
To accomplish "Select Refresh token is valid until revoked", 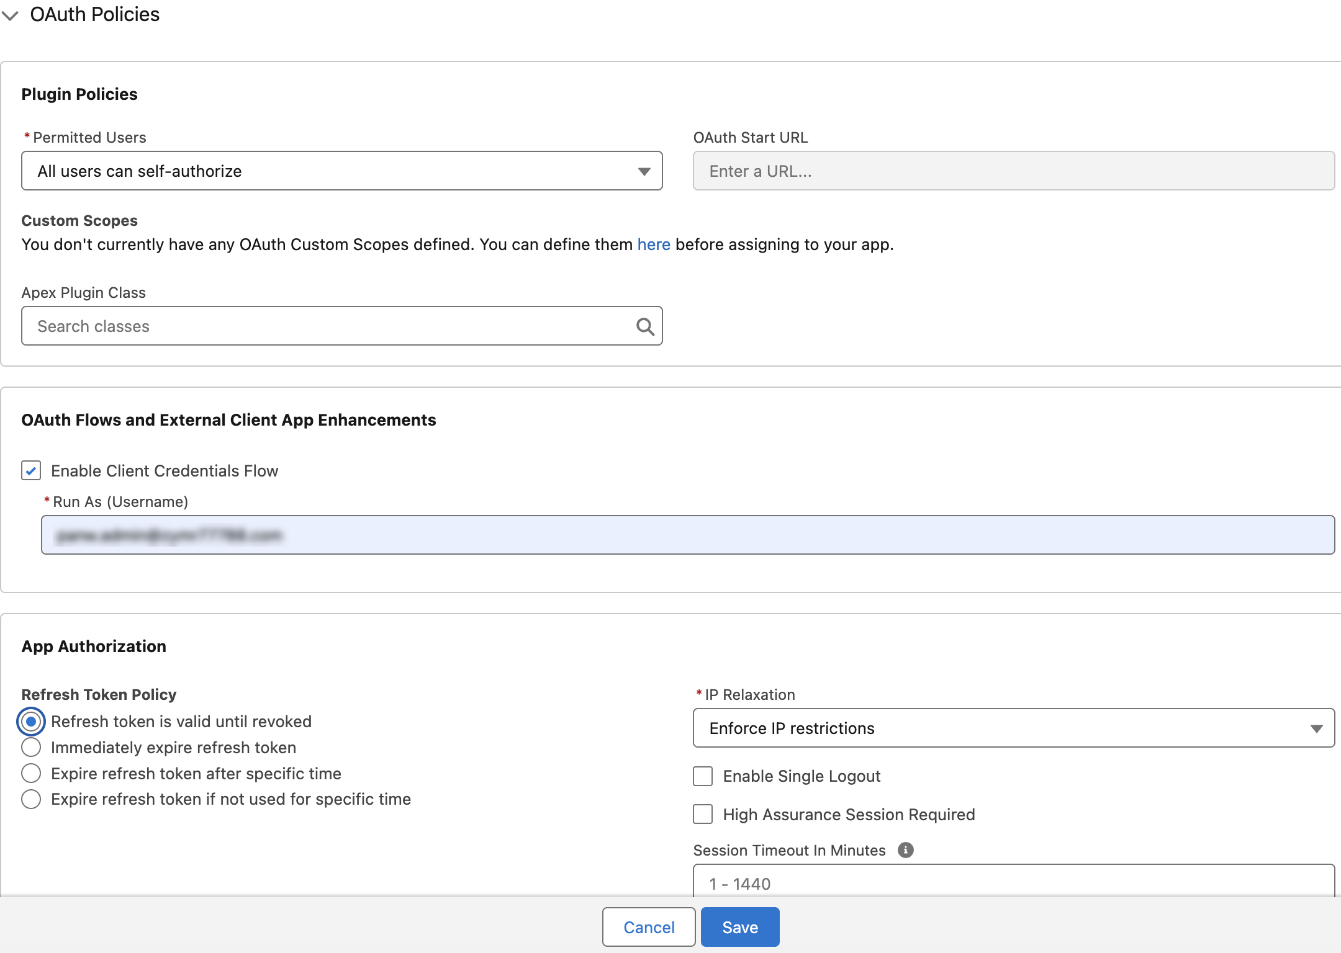I will [x=31, y=722].
